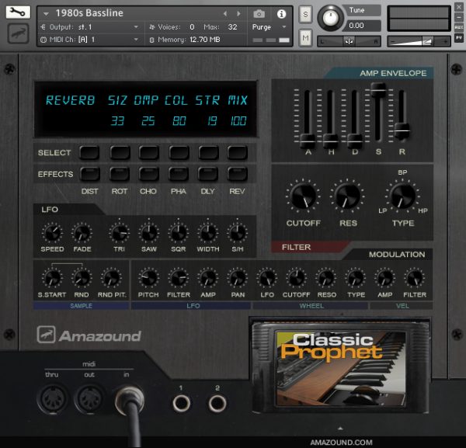Image resolution: width=466 pixels, height=448 pixels.
Task: Click the SELECT button above DIST
Action: pyautogui.click(x=90, y=153)
